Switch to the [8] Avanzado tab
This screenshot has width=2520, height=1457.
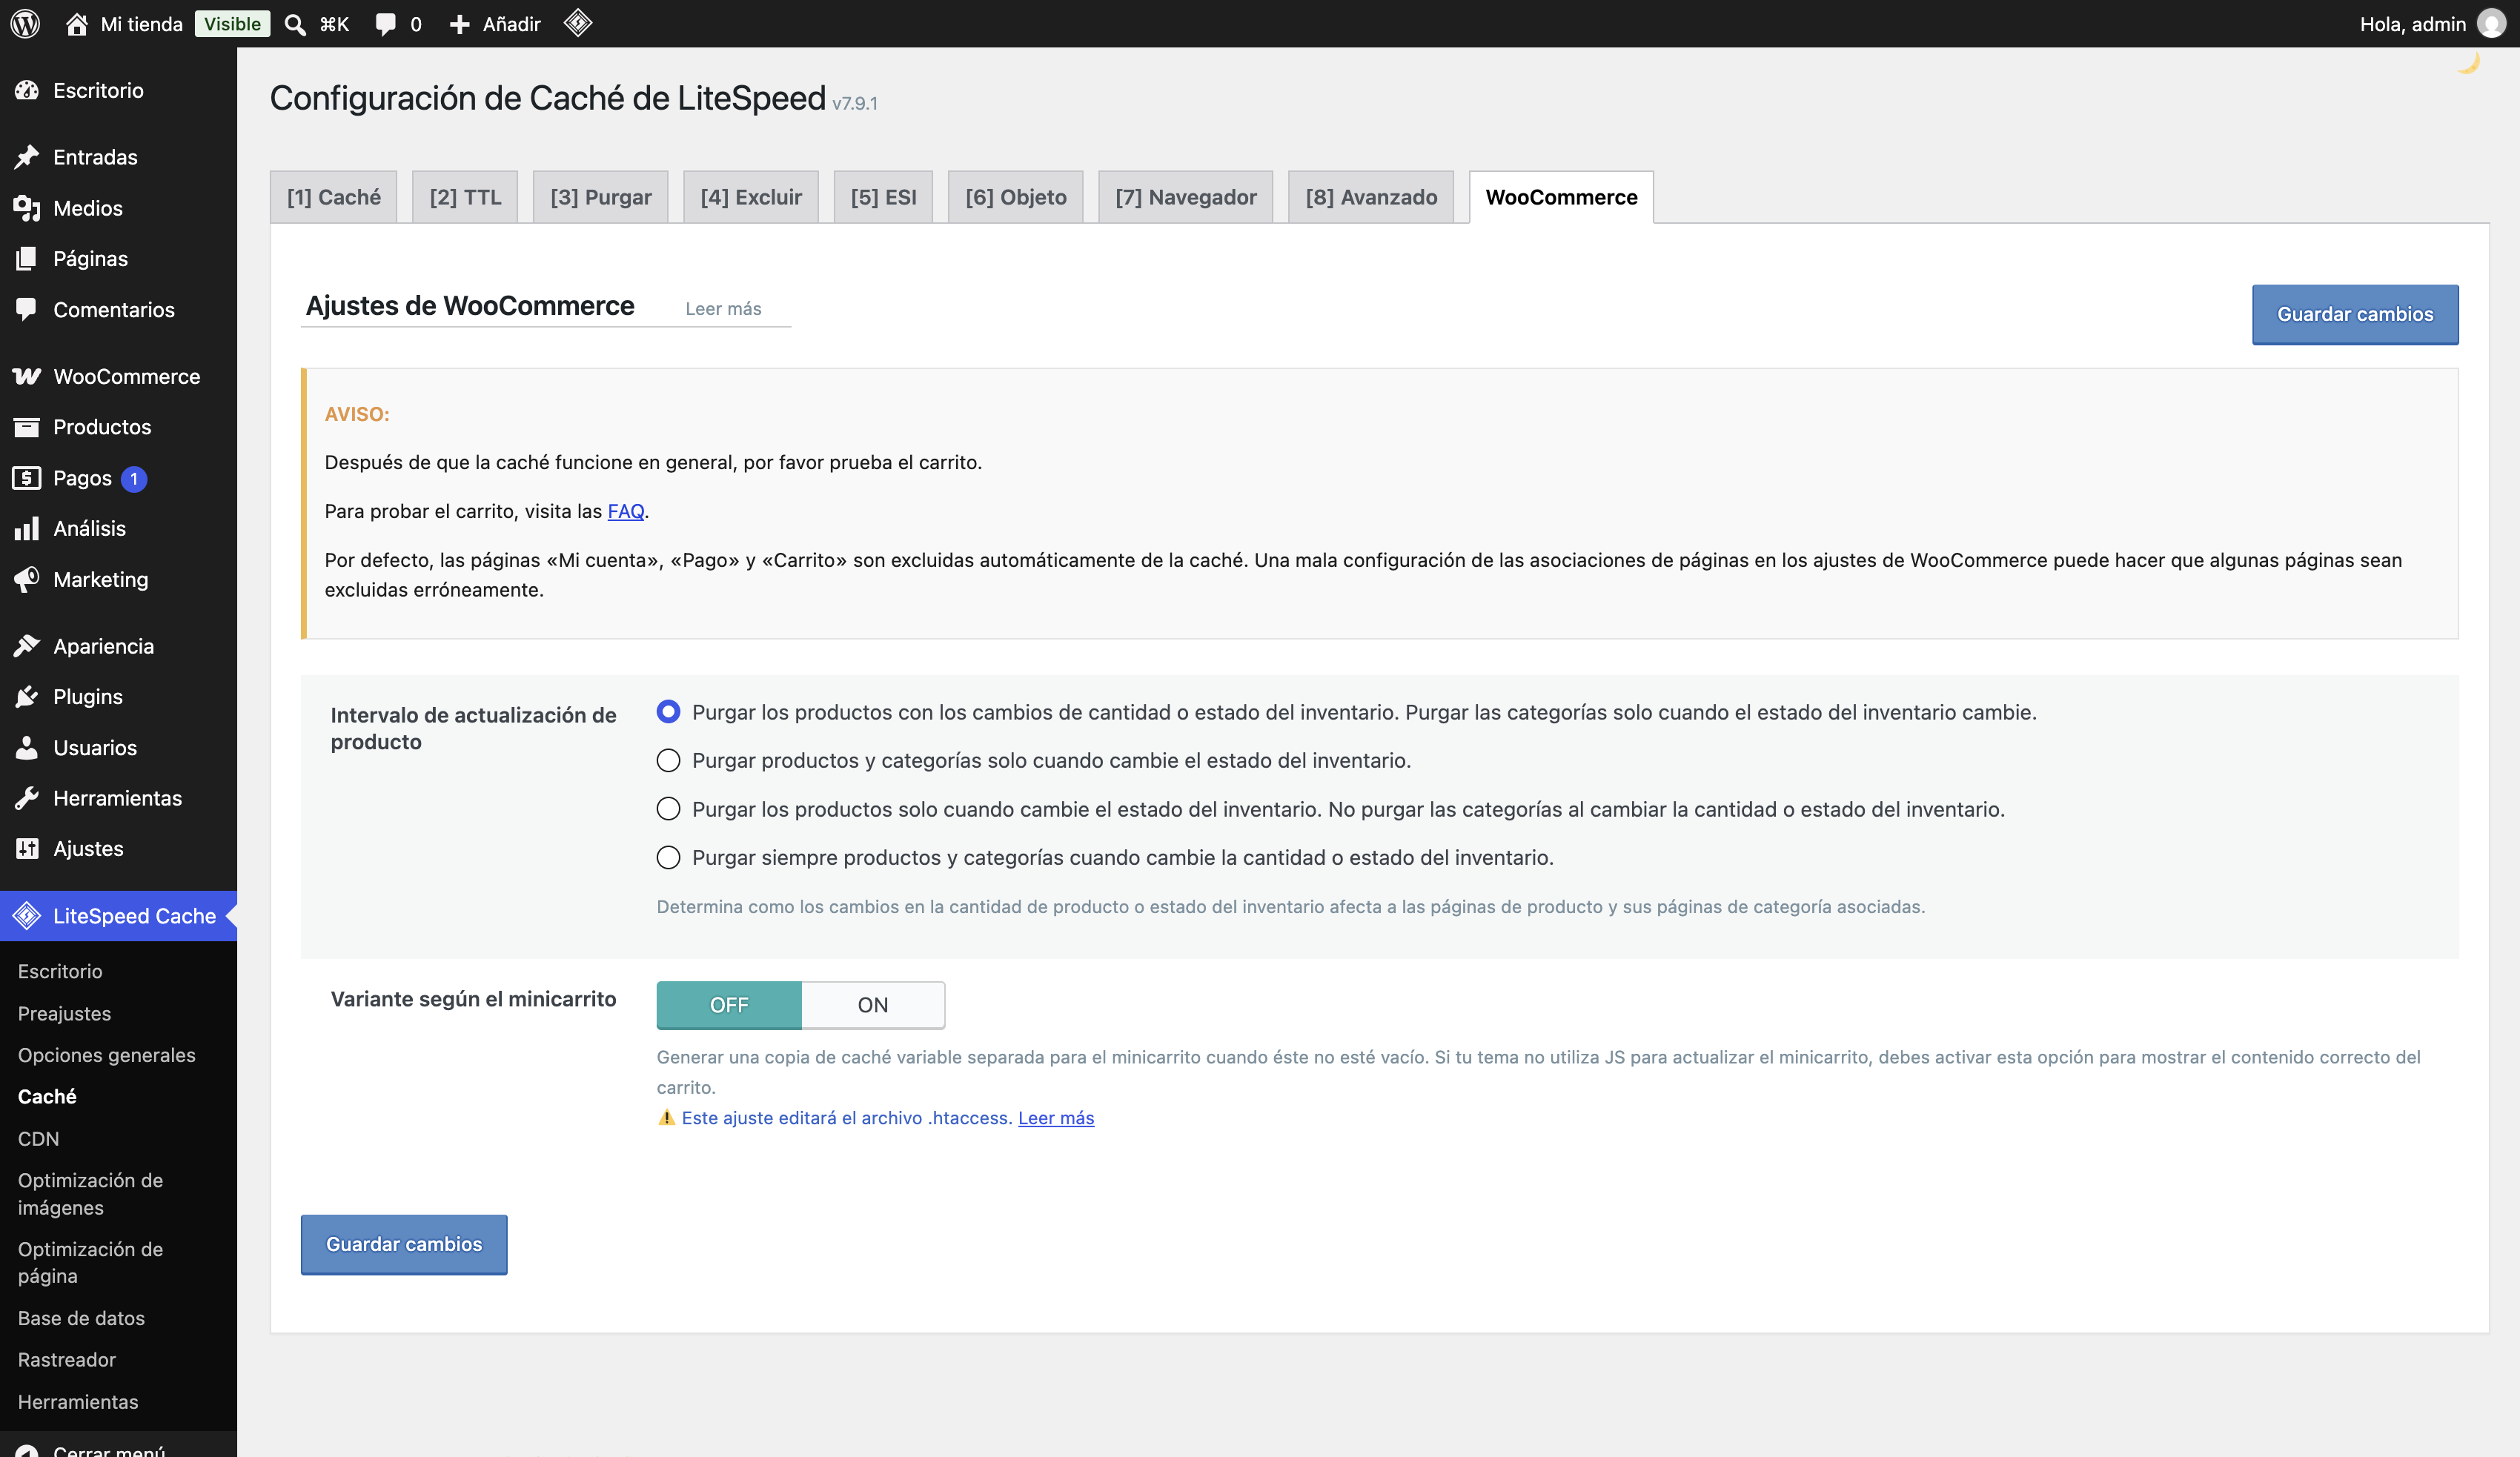(x=1371, y=197)
